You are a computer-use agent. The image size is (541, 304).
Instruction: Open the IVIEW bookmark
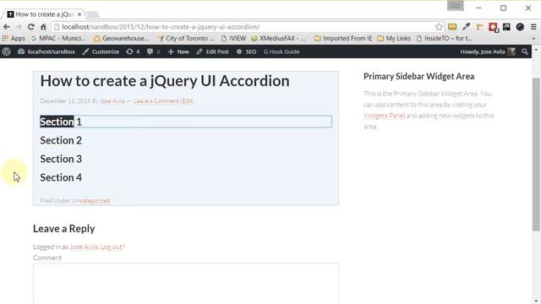pos(234,38)
